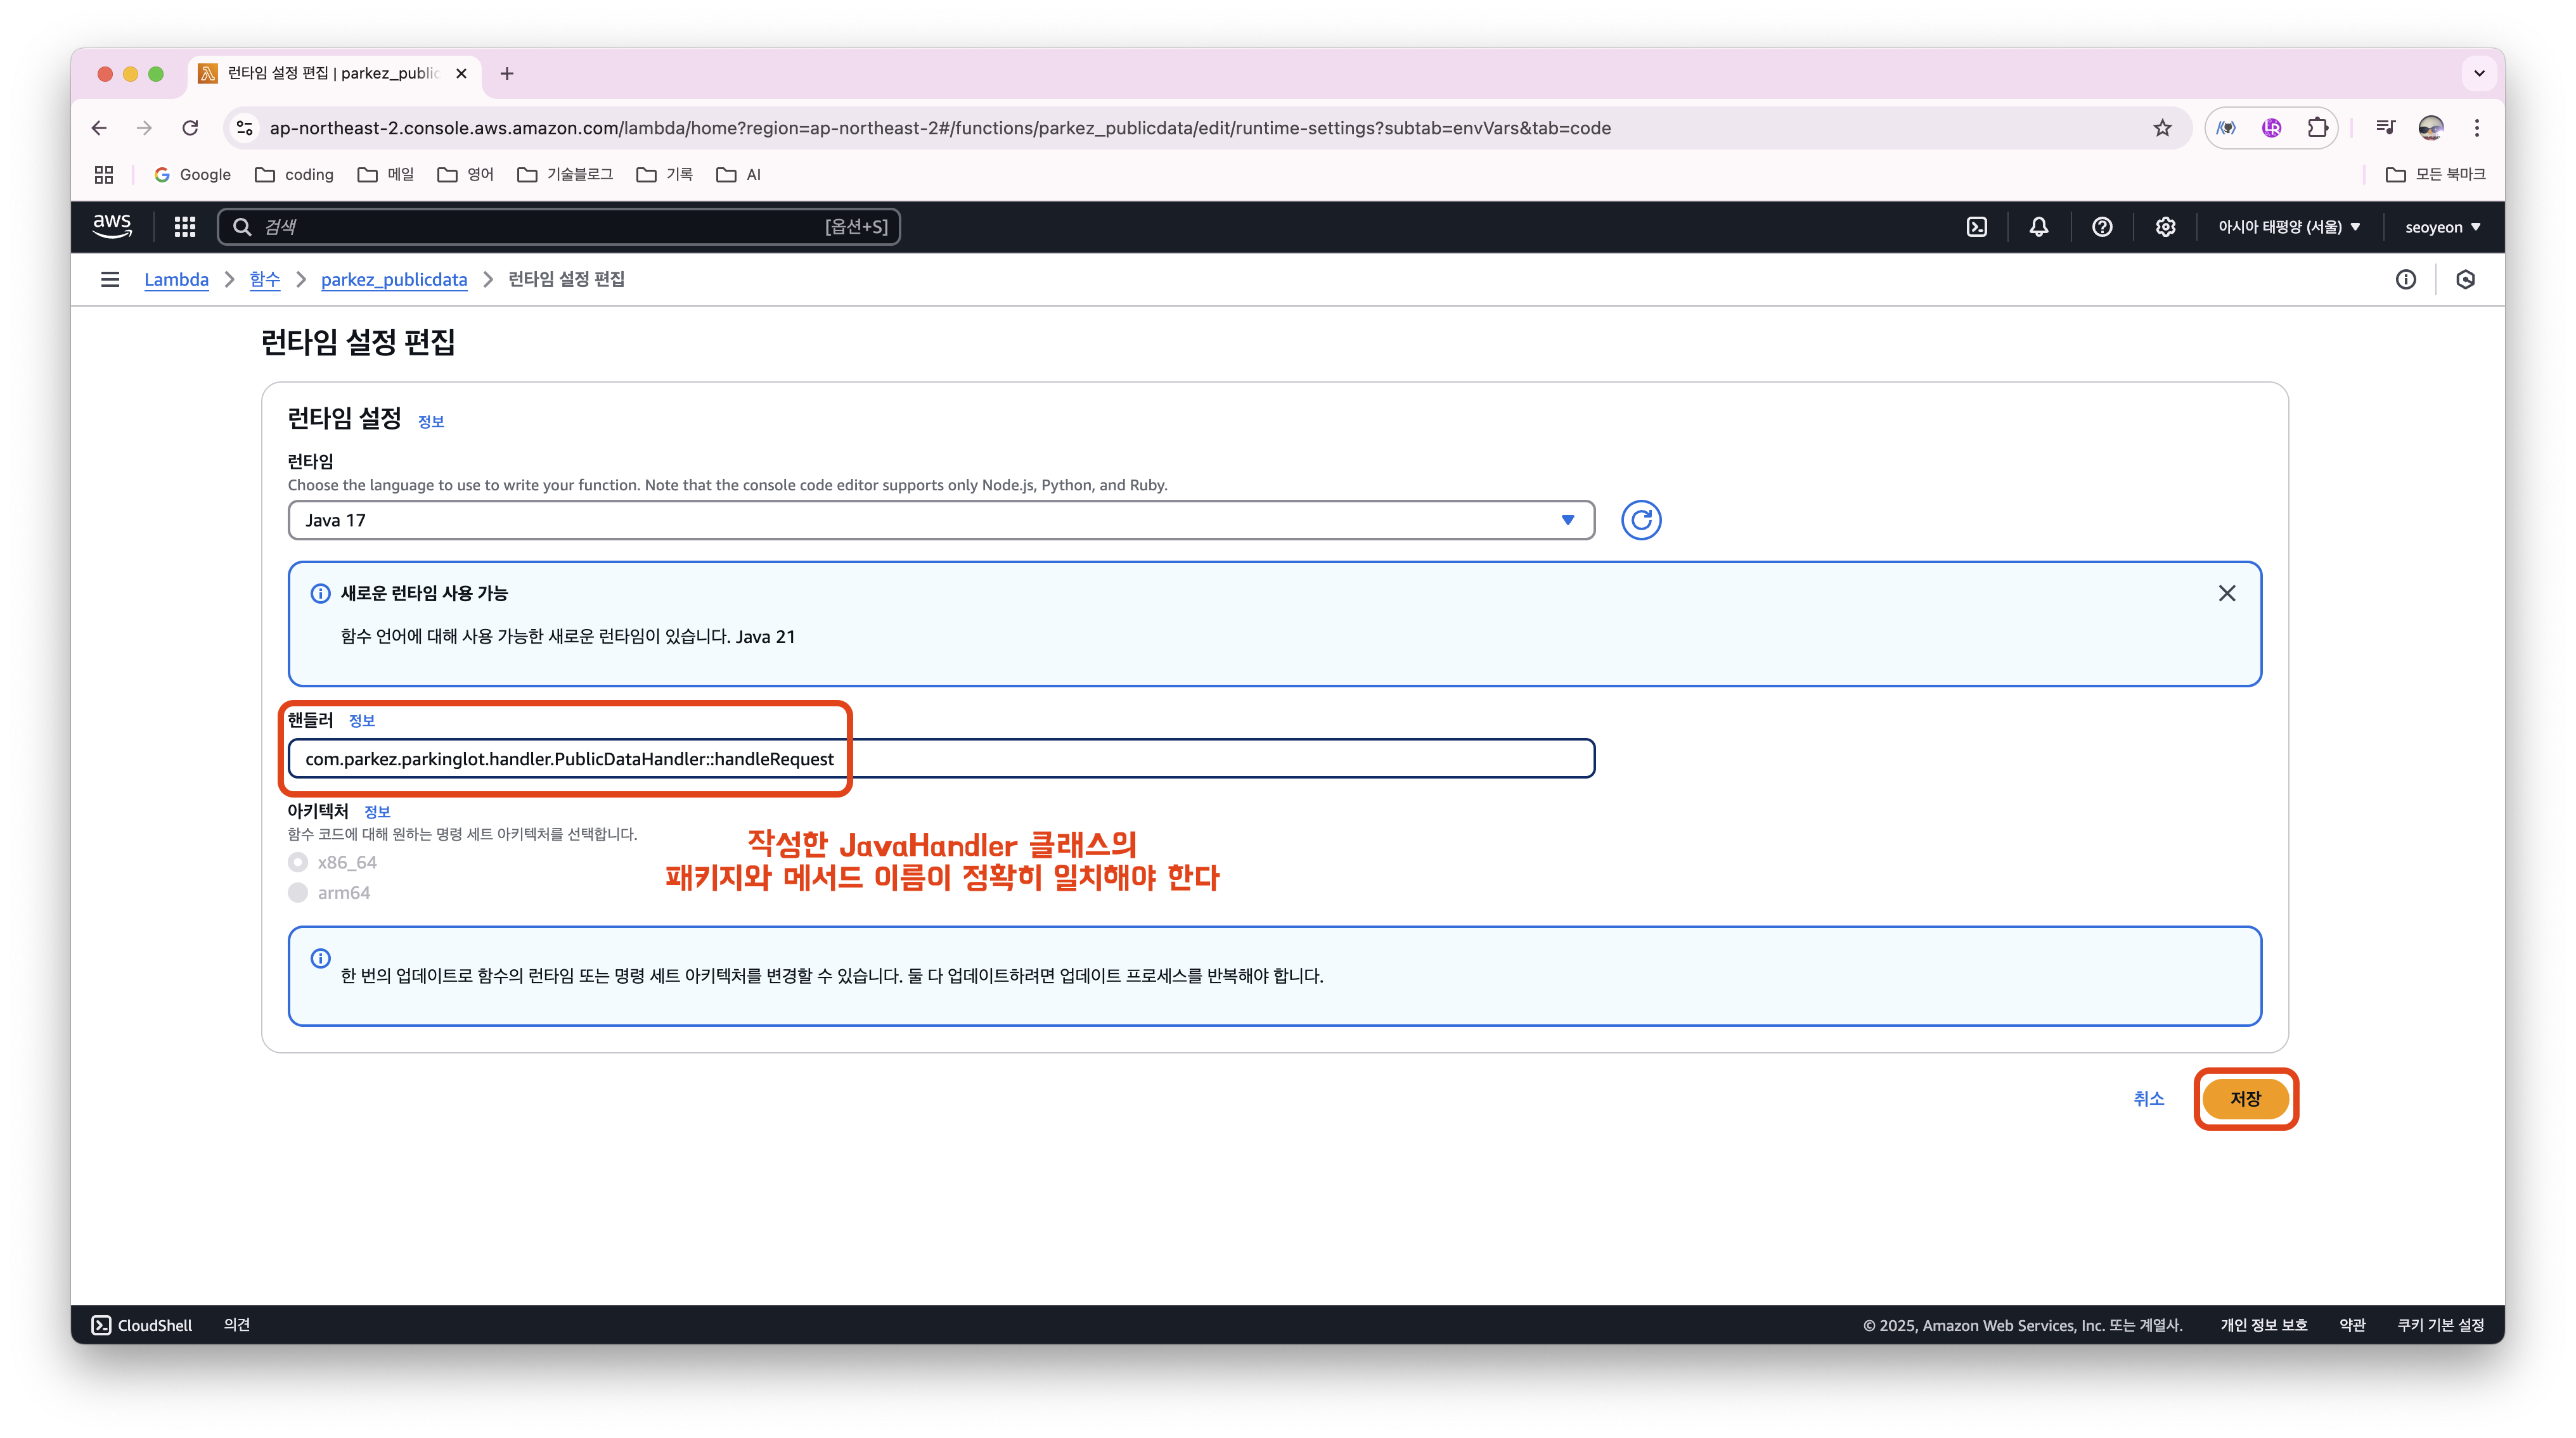Select the arm64 architecture radio button
Viewport: 2576px width, 1438px height.
click(298, 893)
